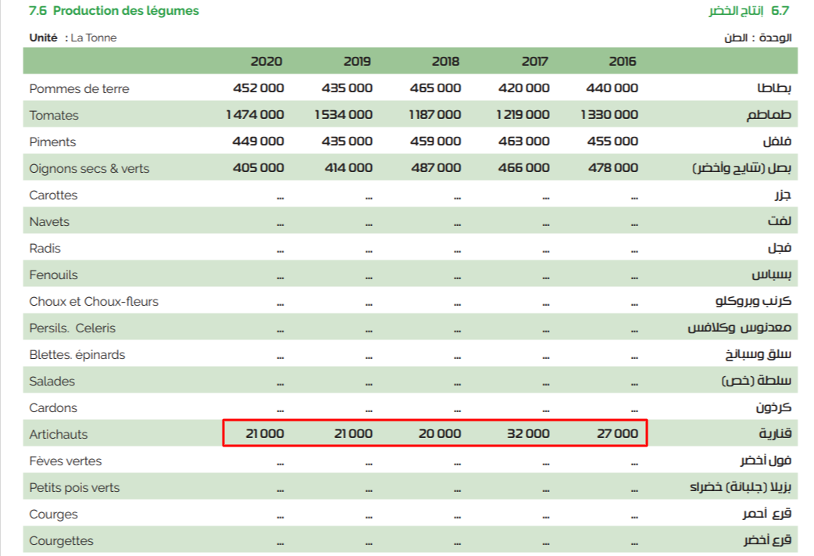Click the Artichauts 2017 value 32 000

coord(527,433)
